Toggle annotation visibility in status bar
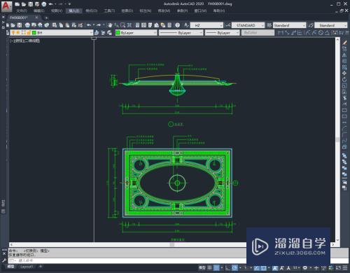 click(x=275, y=267)
